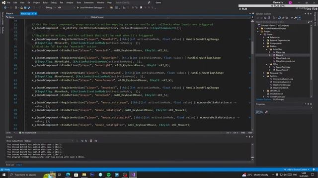
Task: Switch to the Player.cpp editor tab
Action: (25, 13)
